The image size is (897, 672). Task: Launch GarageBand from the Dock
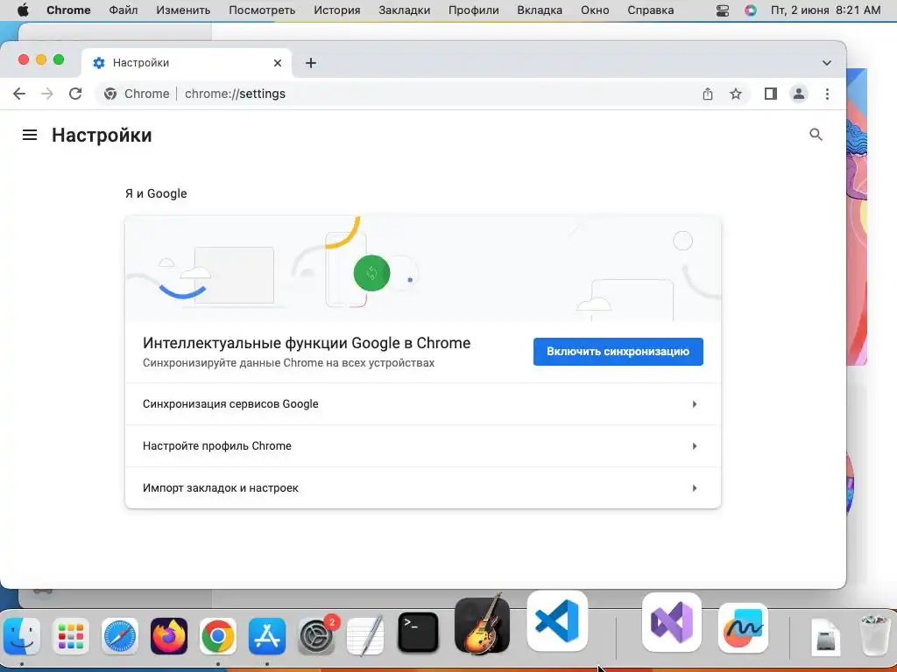[483, 624]
